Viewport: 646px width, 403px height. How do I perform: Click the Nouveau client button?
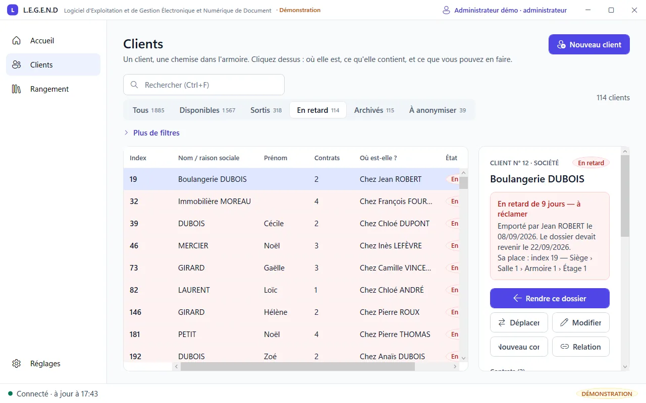(589, 44)
